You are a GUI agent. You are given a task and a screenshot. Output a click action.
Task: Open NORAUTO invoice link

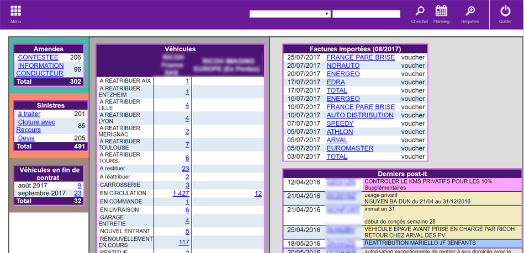point(343,66)
